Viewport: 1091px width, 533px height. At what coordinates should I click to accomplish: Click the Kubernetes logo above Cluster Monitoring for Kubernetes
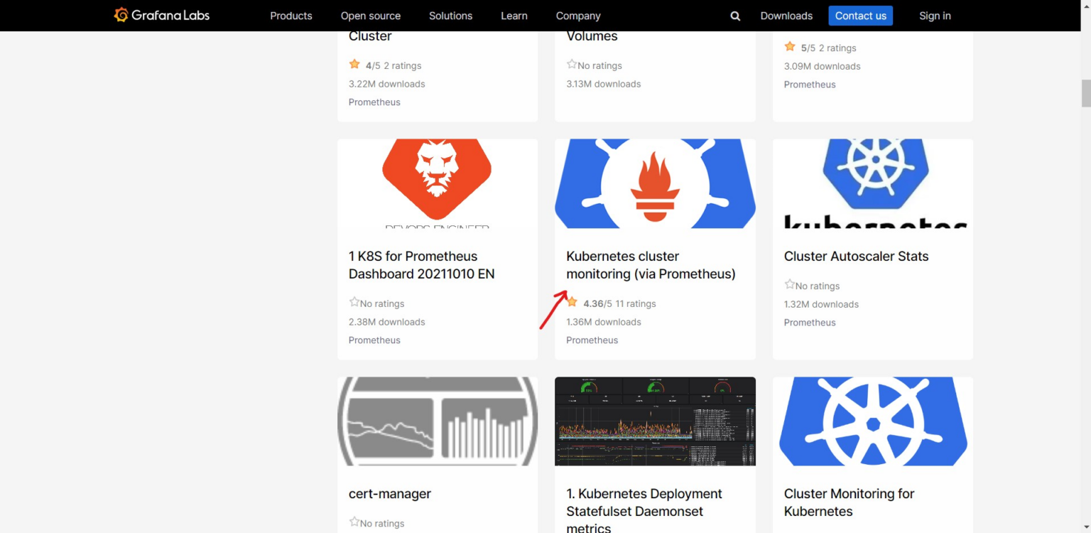coord(872,421)
